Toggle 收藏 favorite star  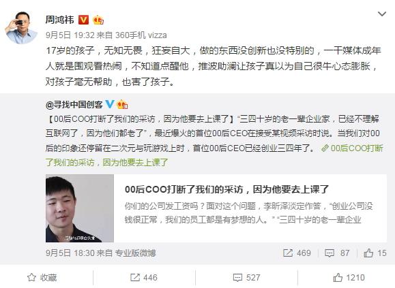(x=42, y=277)
